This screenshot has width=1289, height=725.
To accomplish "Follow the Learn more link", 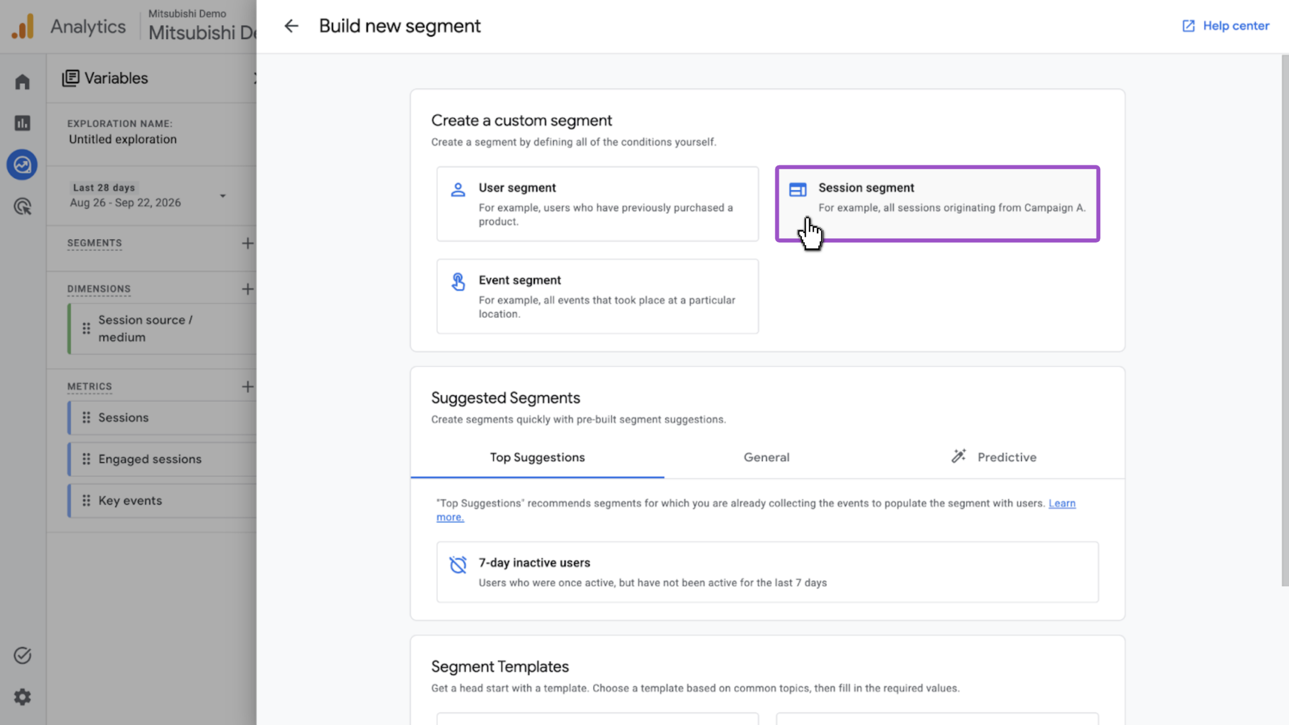I will coord(1062,503).
